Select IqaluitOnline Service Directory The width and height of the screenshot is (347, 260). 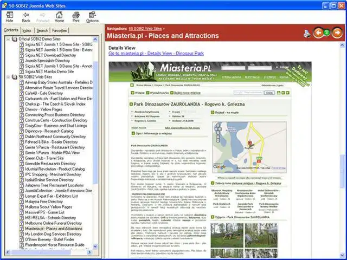pos(49,180)
